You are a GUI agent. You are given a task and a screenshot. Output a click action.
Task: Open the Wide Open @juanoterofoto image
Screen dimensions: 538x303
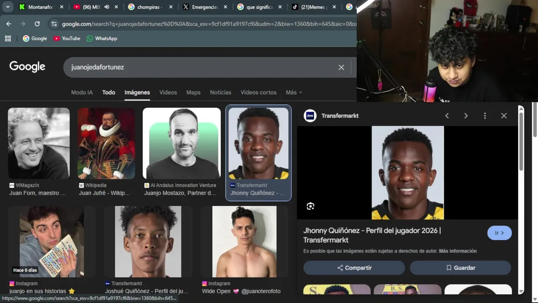pyautogui.click(x=244, y=242)
